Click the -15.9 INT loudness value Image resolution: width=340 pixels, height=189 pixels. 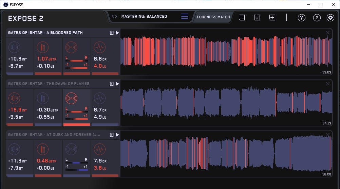coord(18,110)
